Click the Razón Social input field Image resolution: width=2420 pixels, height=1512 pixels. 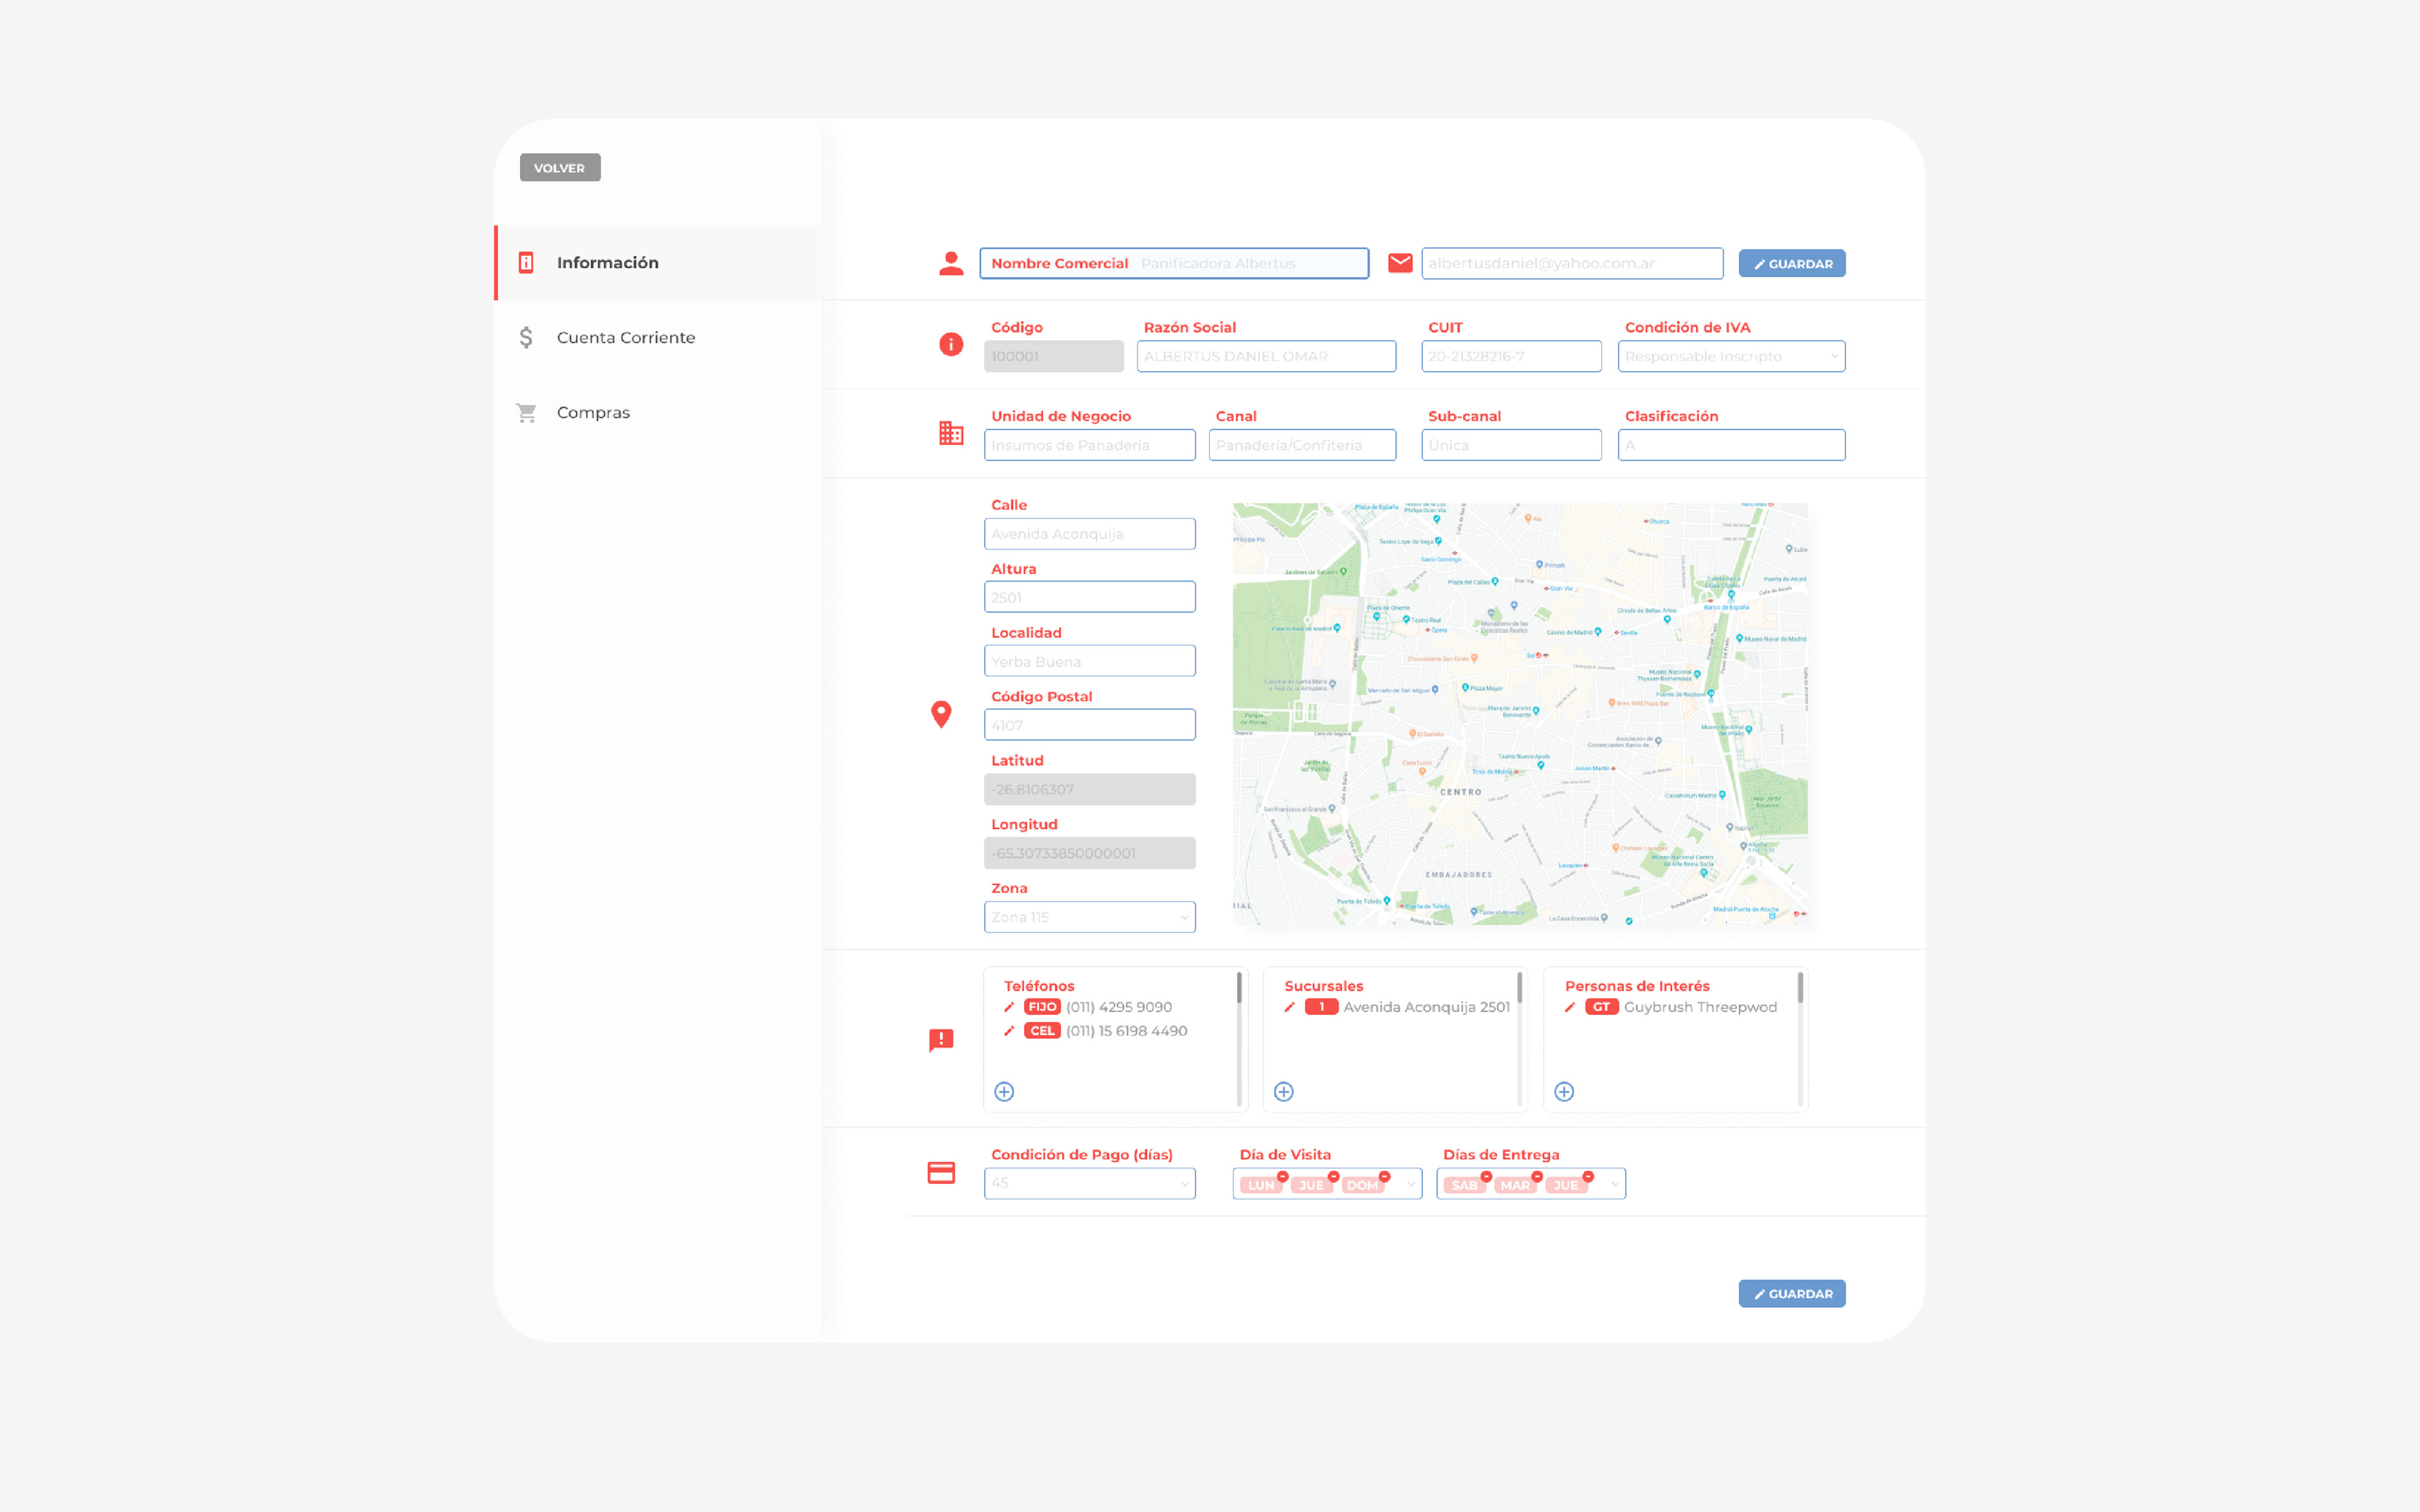point(1265,356)
